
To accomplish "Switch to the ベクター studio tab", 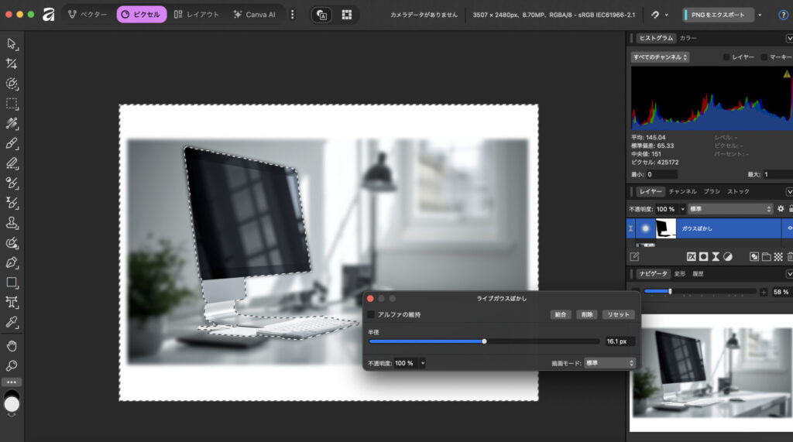I will coord(87,15).
